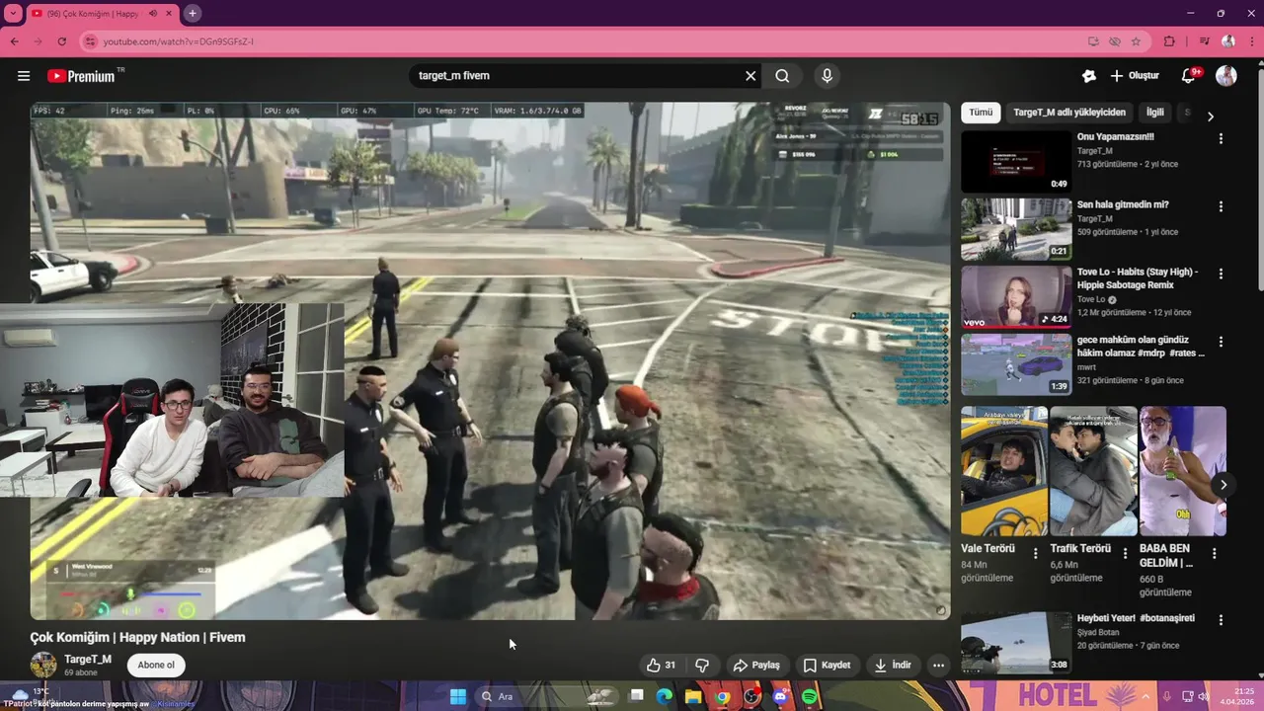Reload the page in the browser

click(61, 41)
